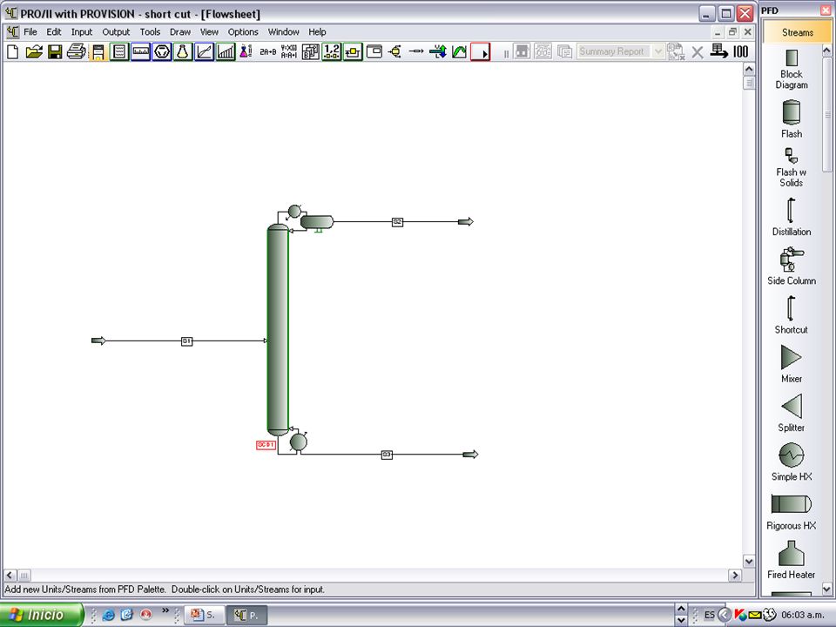Screen dimensions: 836x627
Task: Open the View menu
Action: tap(209, 32)
